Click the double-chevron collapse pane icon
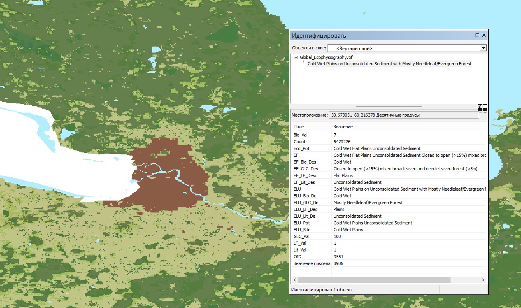This screenshot has height=308, width=521. pyautogui.click(x=480, y=107)
